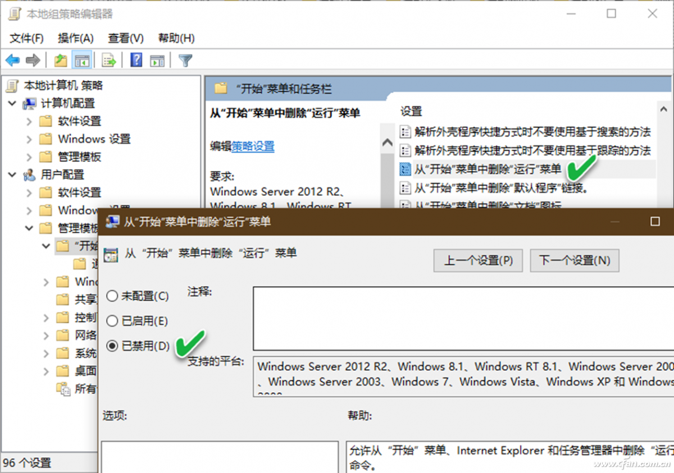Viewport: 674px width, 473px height.
Task: Click the Back navigation arrow
Action: tap(12, 59)
